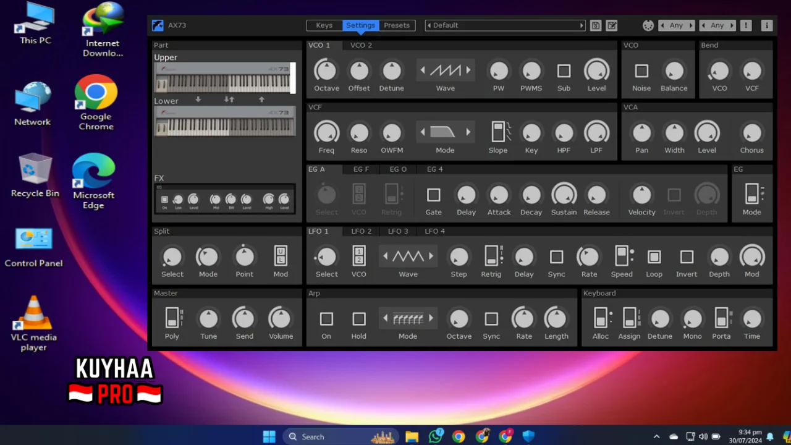
Task: Click the Windows Start button
Action: point(269,436)
